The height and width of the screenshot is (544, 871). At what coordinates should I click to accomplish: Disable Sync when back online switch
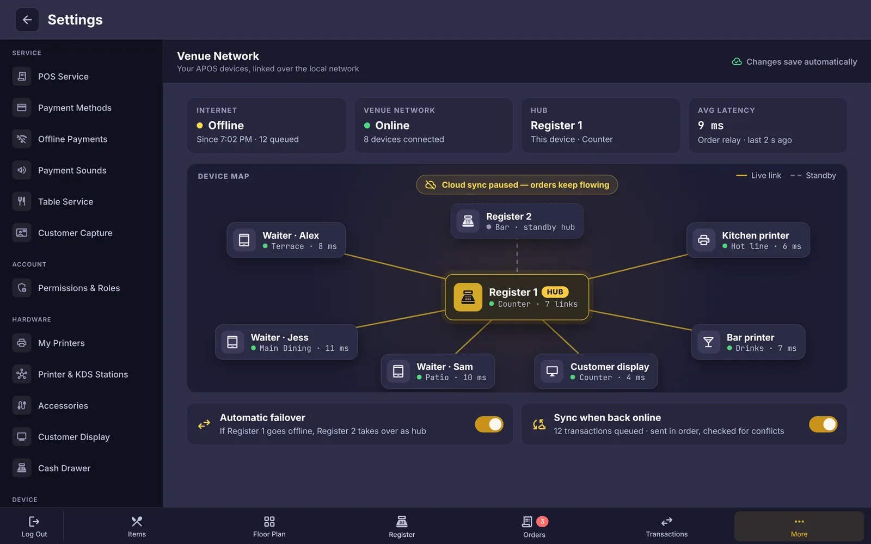pyautogui.click(x=823, y=424)
